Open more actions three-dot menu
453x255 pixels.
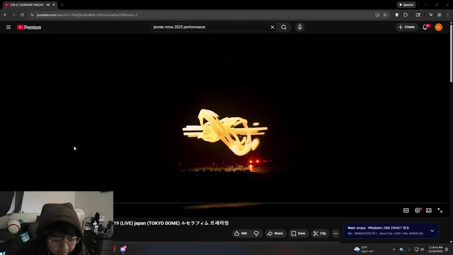click(x=336, y=233)
